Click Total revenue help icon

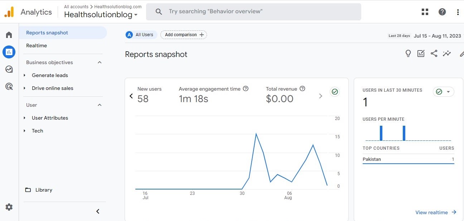tap(302, 88)
